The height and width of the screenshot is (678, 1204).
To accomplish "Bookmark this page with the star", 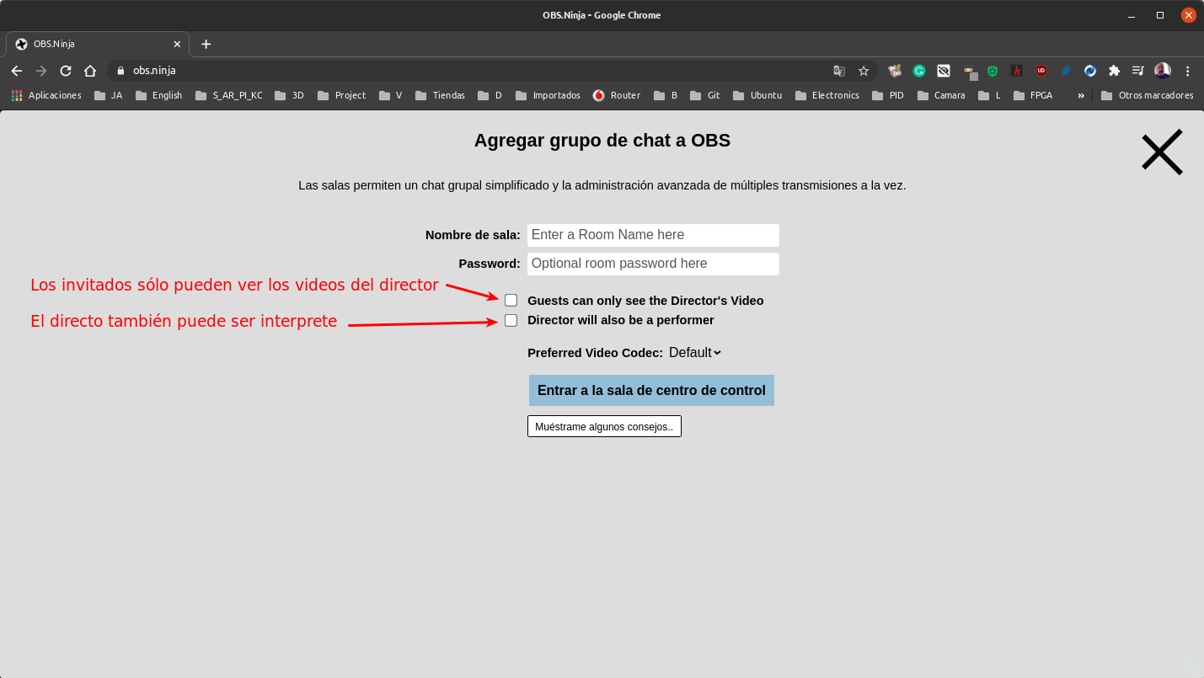I will point(864,71).
